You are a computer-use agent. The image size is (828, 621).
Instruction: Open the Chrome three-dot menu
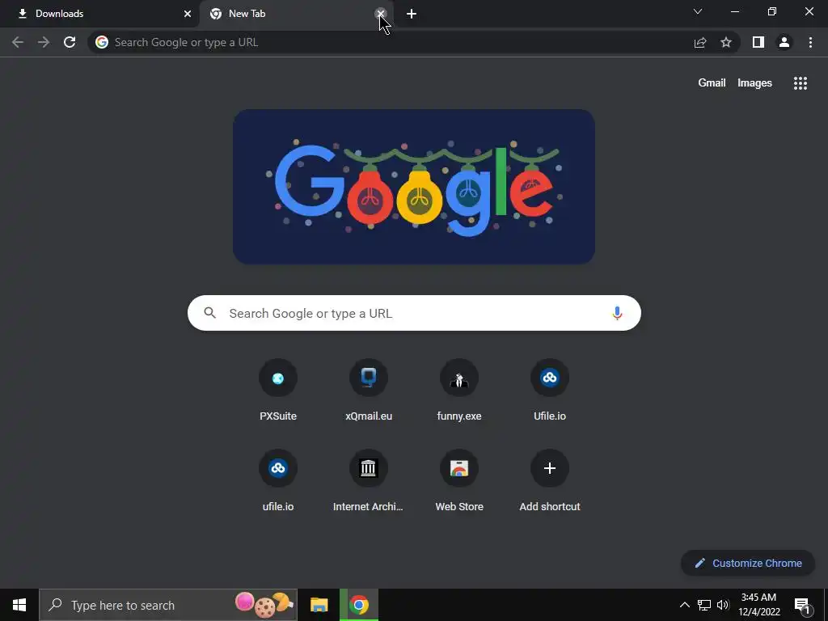(x=810, y=42)
